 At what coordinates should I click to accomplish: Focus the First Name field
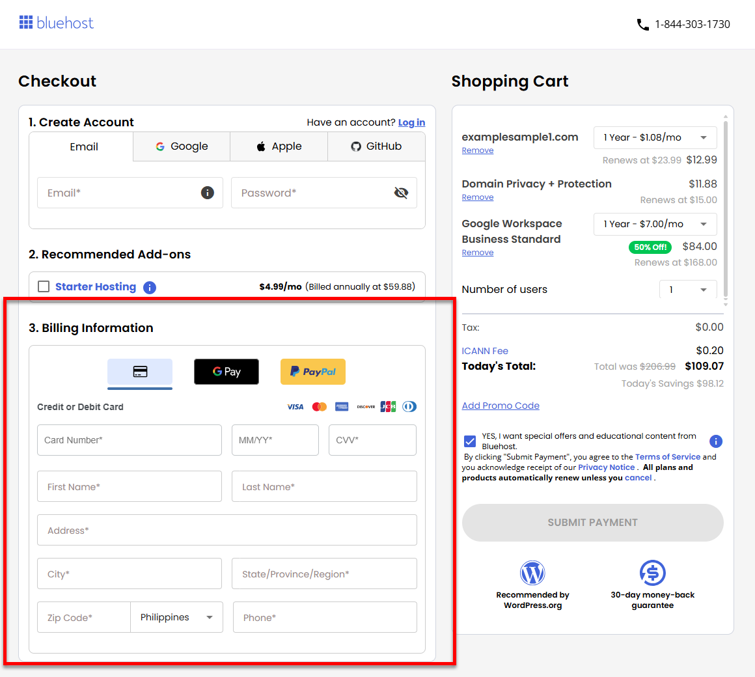(x=130, y=486)
